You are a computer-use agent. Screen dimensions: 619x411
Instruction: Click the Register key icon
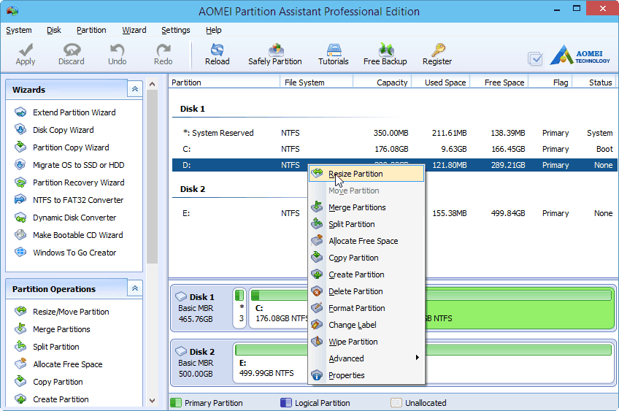click(x=437, y=54)
